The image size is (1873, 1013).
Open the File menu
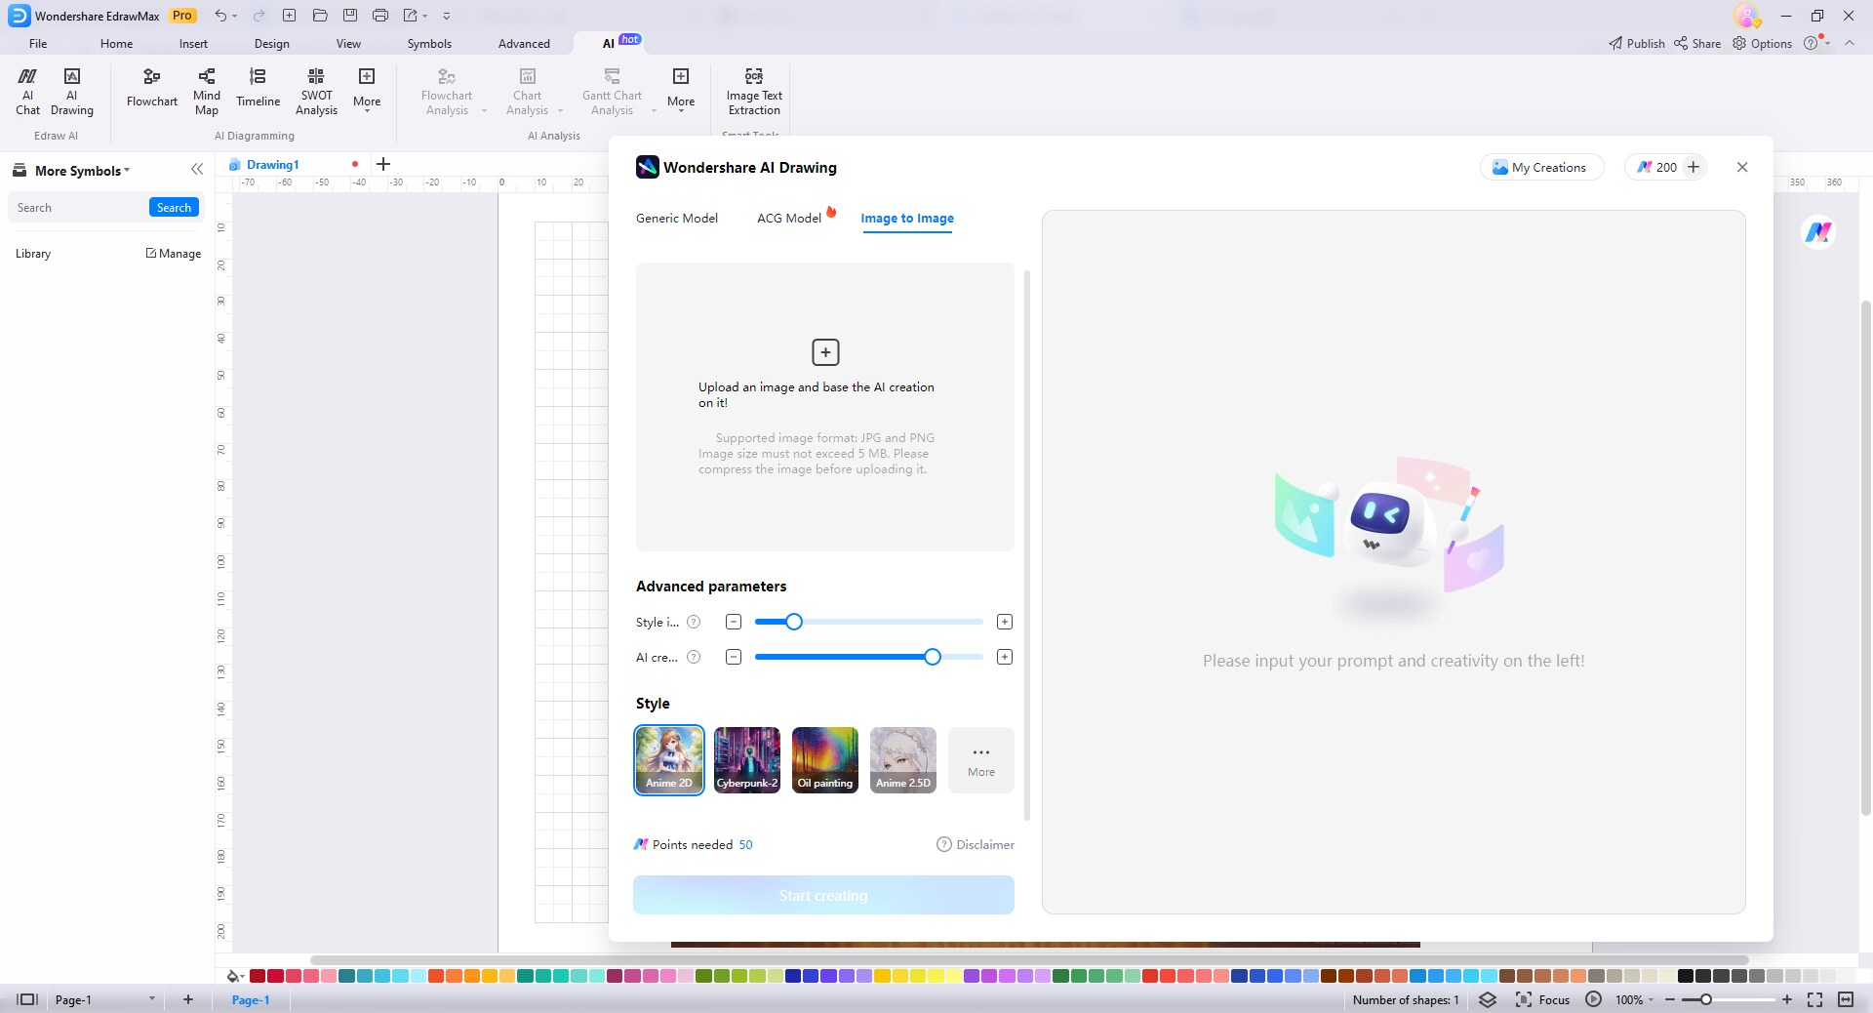(38, 43)
